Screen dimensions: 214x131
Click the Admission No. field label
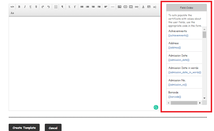(x=177, y=80)
